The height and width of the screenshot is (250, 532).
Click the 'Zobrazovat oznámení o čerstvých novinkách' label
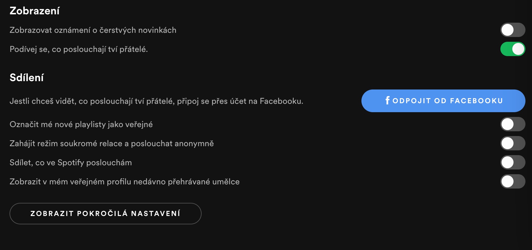point(93,30)
